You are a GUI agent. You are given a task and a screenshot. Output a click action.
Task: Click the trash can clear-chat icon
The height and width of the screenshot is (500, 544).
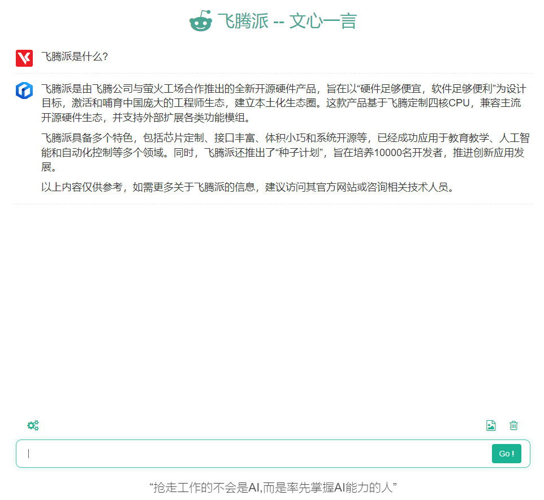pos(513,425)
